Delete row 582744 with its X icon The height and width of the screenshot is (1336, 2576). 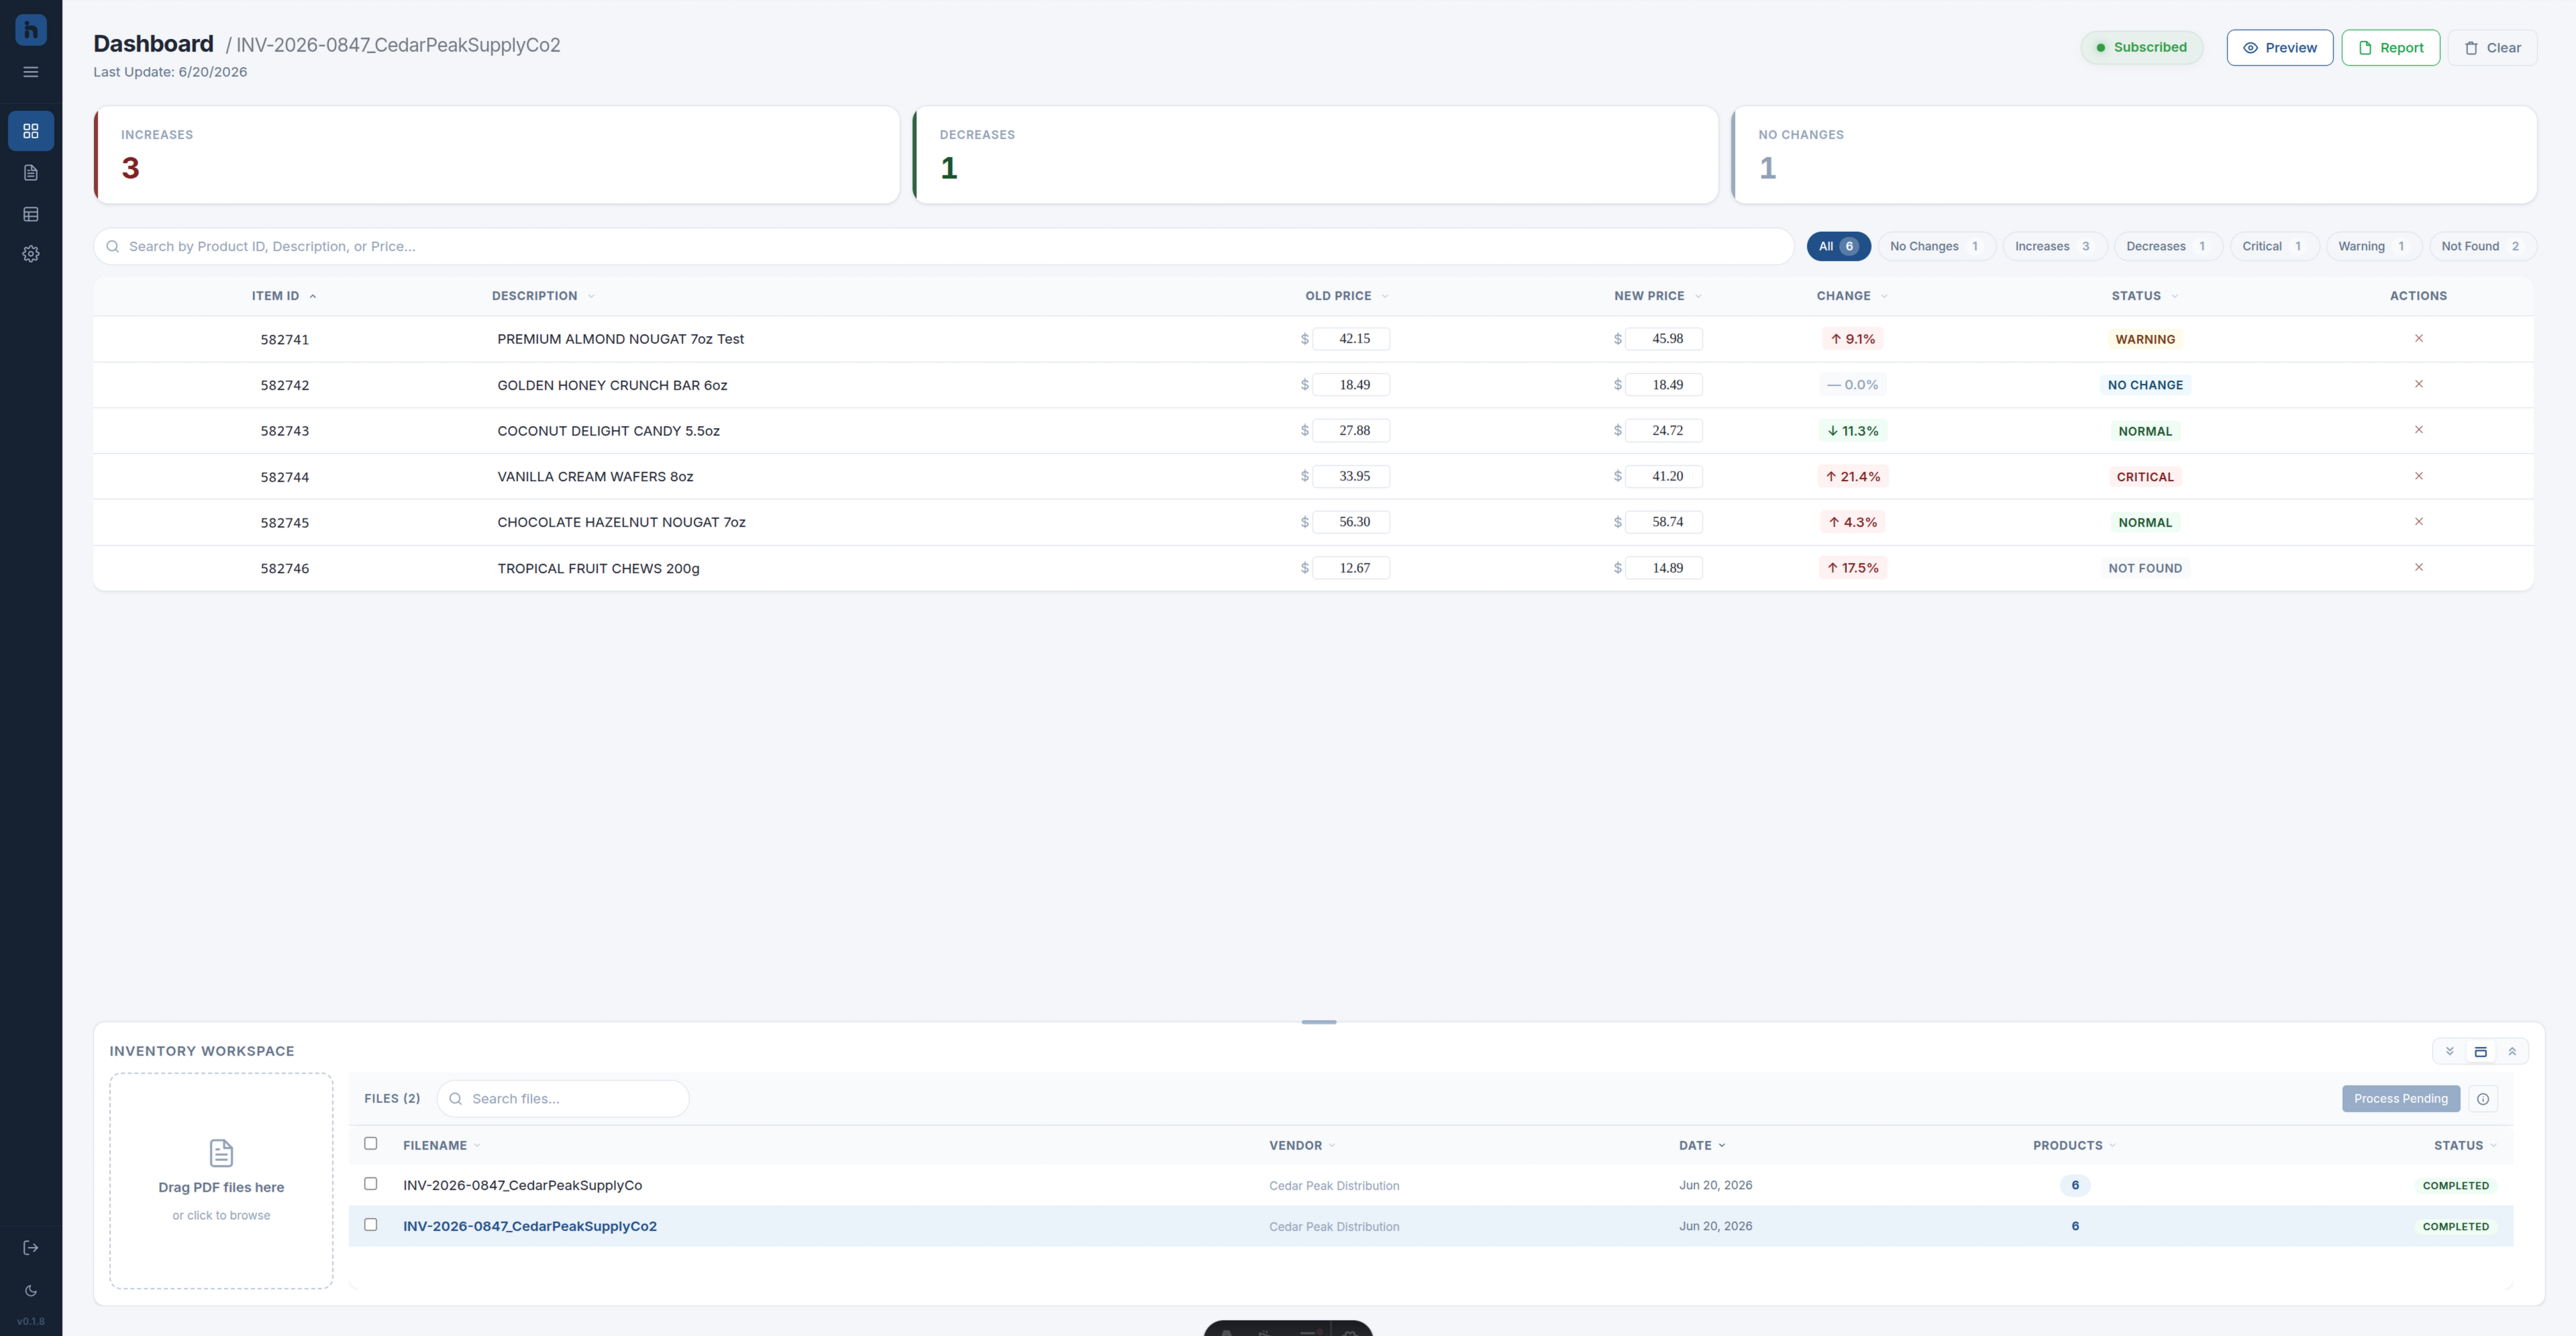(x=2418, y=476)
